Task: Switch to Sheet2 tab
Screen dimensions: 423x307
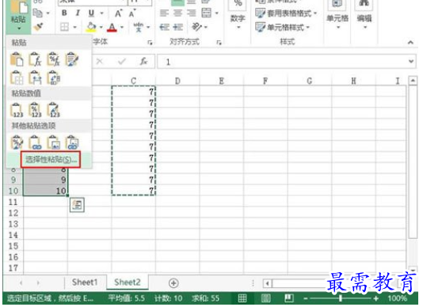Action: tap(128, 282)
